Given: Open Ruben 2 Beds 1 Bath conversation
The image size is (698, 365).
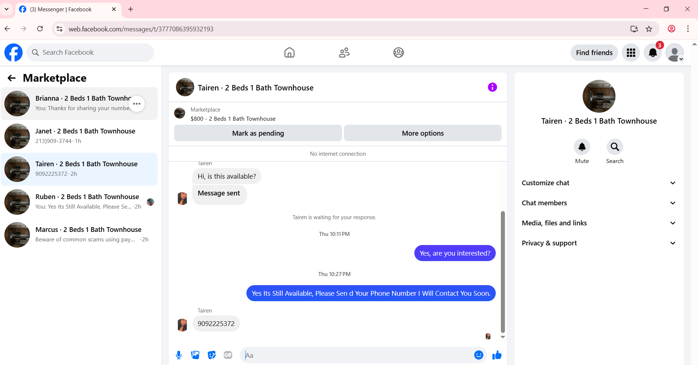Looking at the screenshot, I should pos(79,202).
